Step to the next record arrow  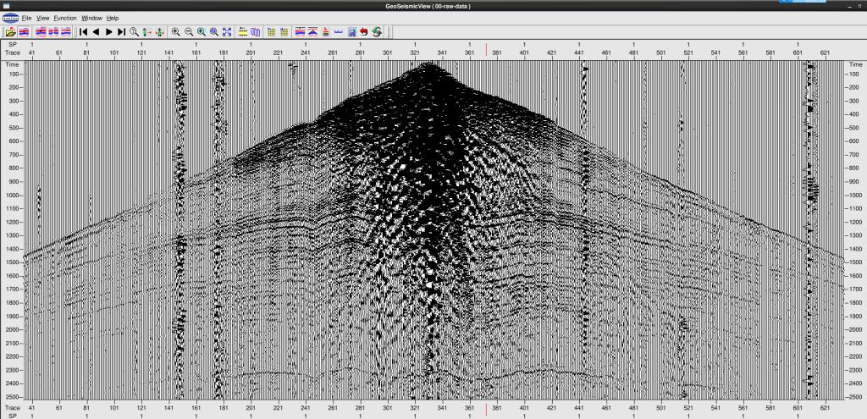click(109, 31)
